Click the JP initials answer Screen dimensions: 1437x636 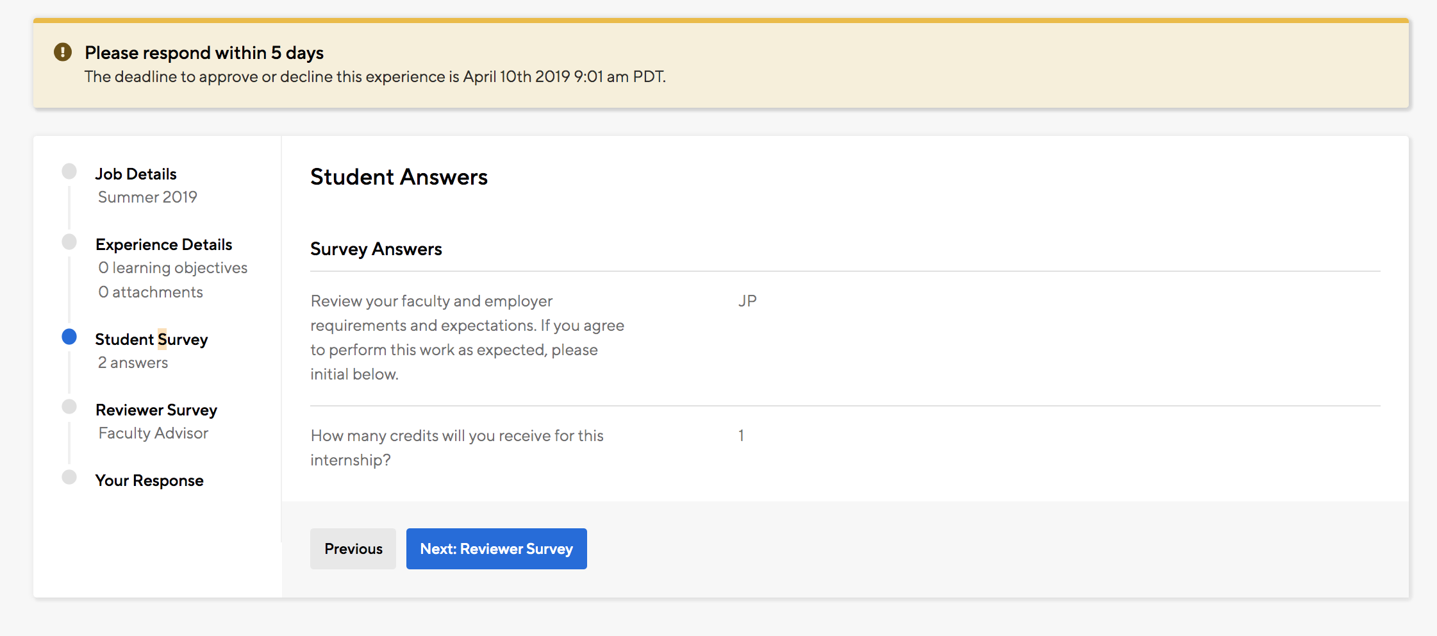tap(747, 301)
